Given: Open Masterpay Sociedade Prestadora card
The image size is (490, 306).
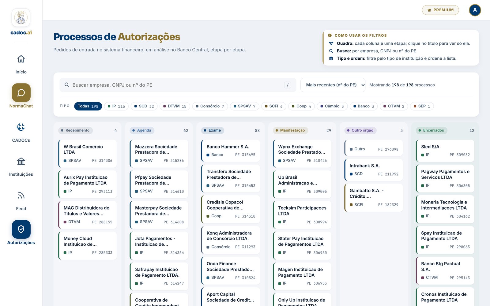Looking at the screenshot, I should click(x=159, y=215).
